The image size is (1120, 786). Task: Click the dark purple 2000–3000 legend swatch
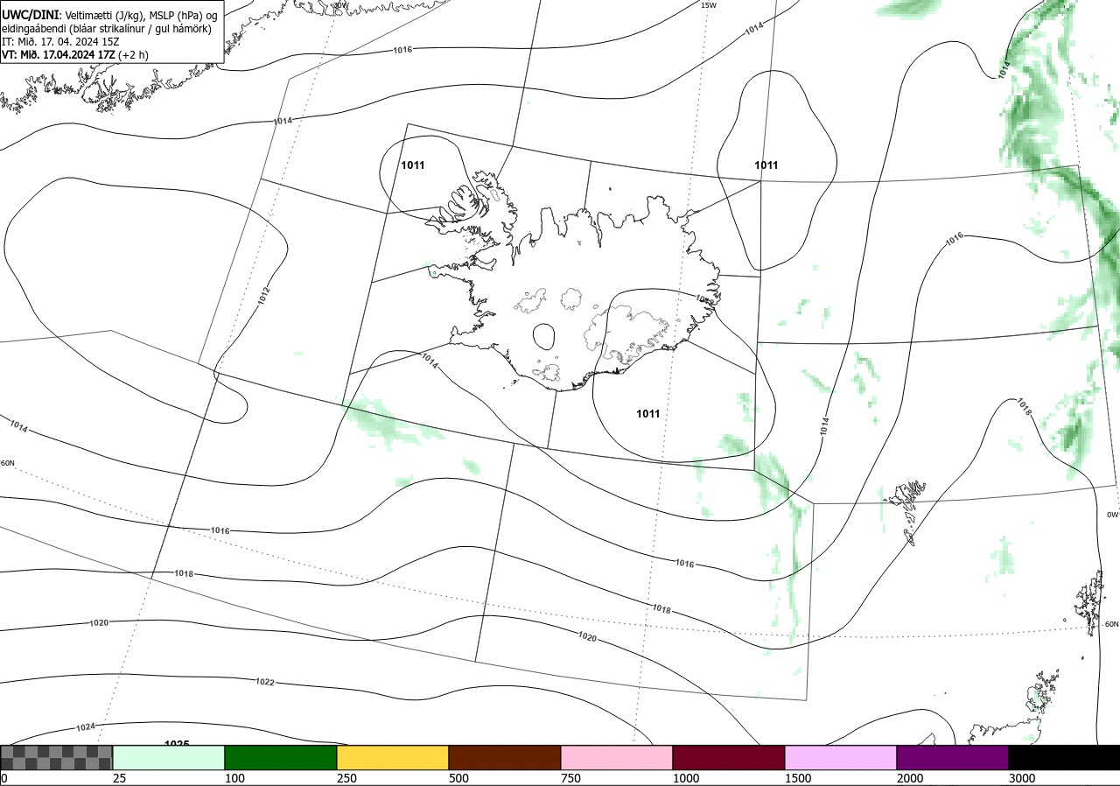tap(953, 758)
